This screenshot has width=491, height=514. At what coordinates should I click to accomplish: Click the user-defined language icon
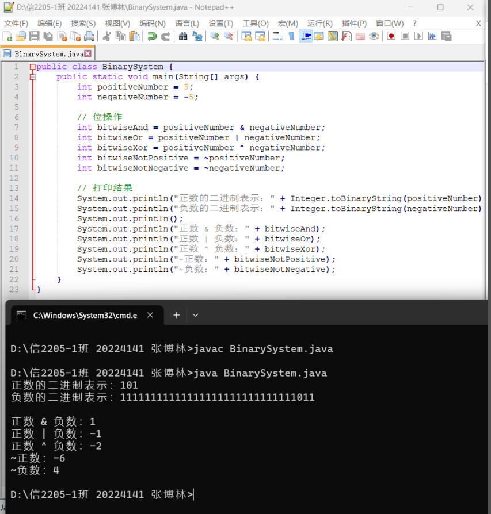click(319, 36)
